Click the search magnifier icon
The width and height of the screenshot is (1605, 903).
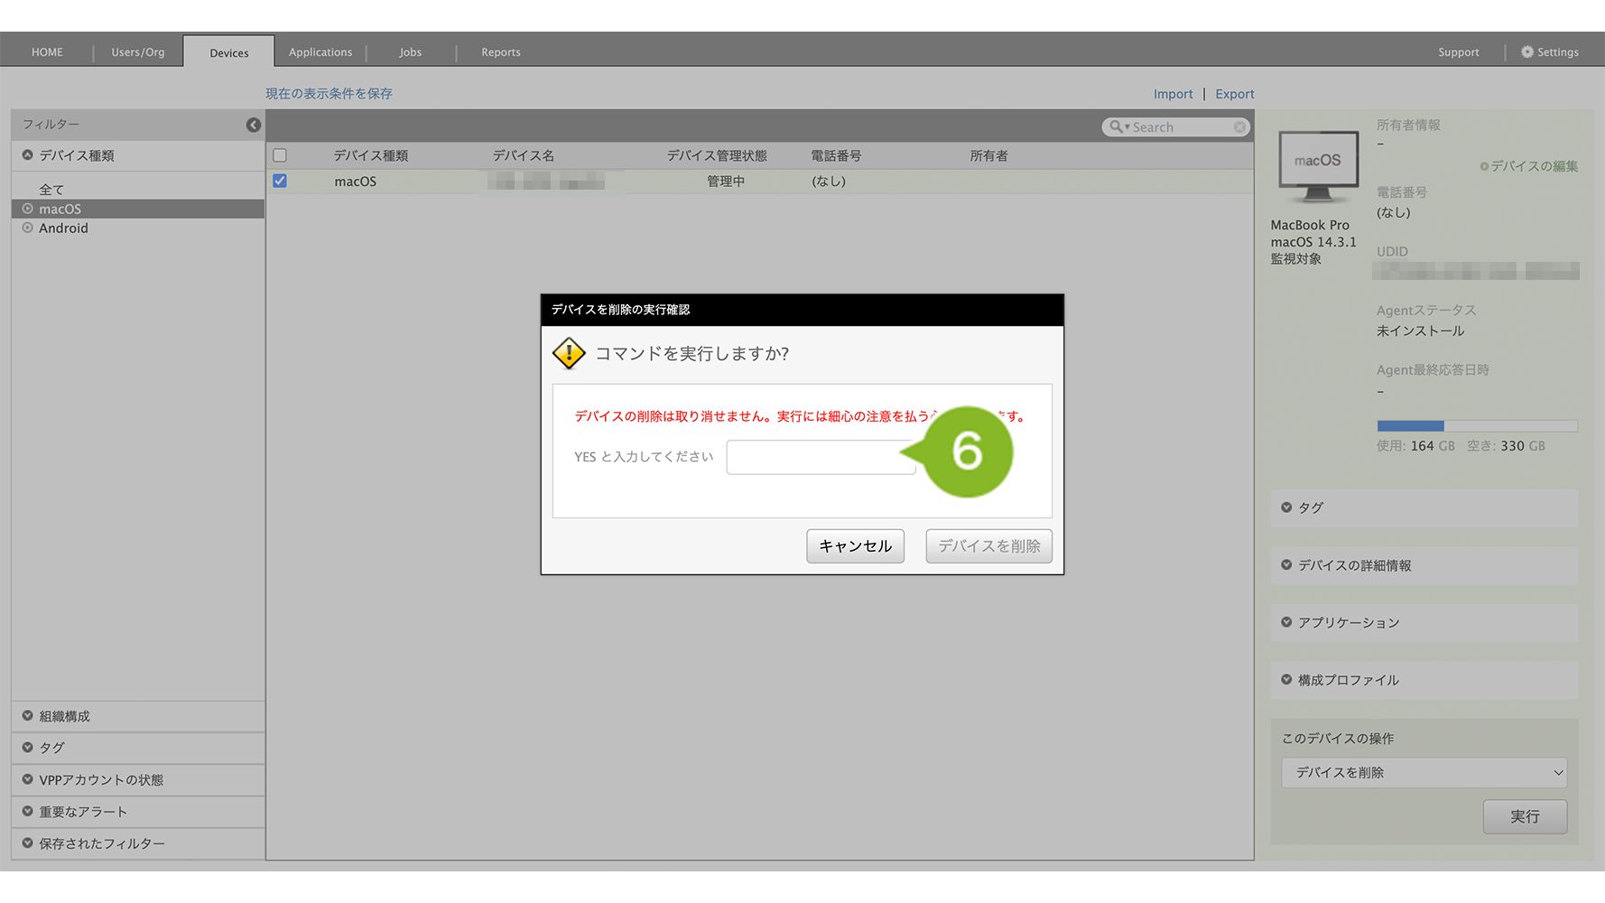1117,127
